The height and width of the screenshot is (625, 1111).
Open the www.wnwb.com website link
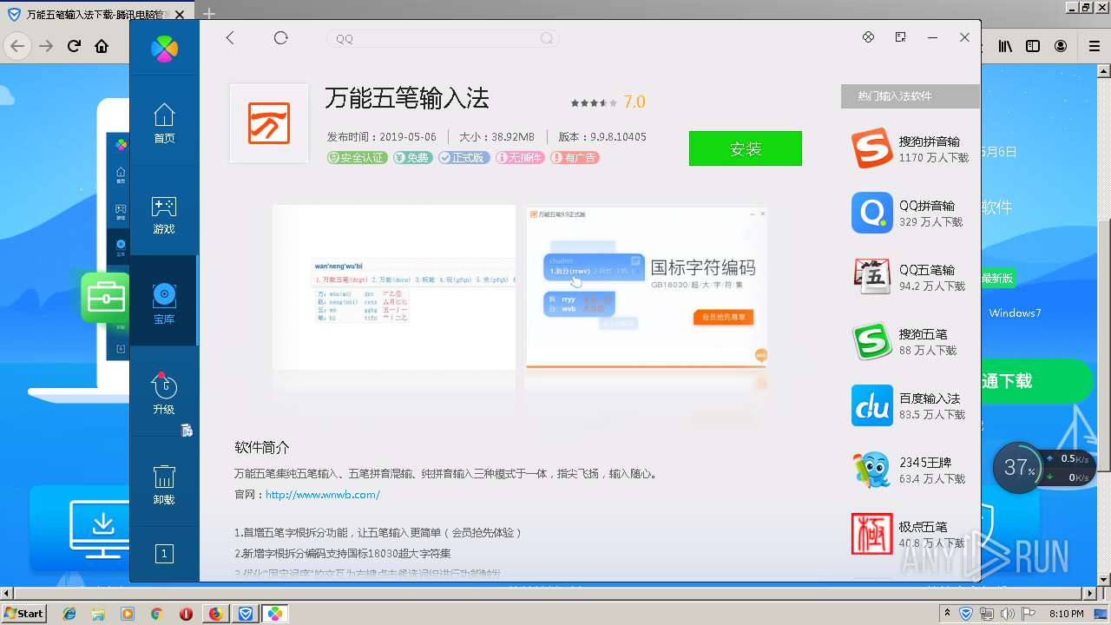(x=323, y=495)
